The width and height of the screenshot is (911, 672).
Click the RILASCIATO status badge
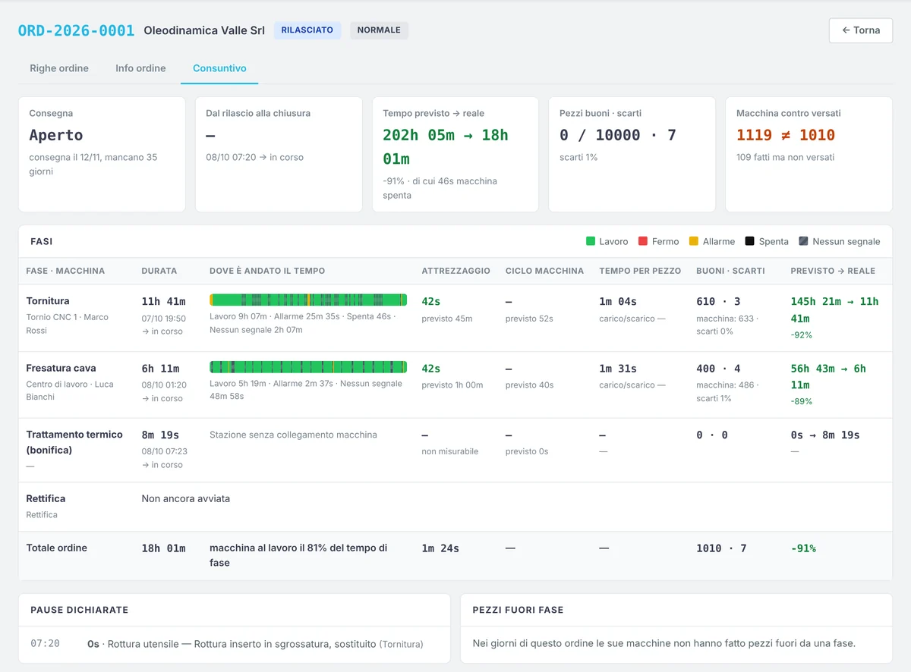[307, 30]
